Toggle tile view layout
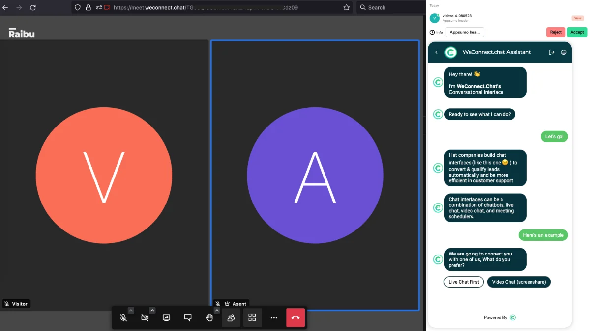The width and height of the screenshot is (590, 331). 252,318
